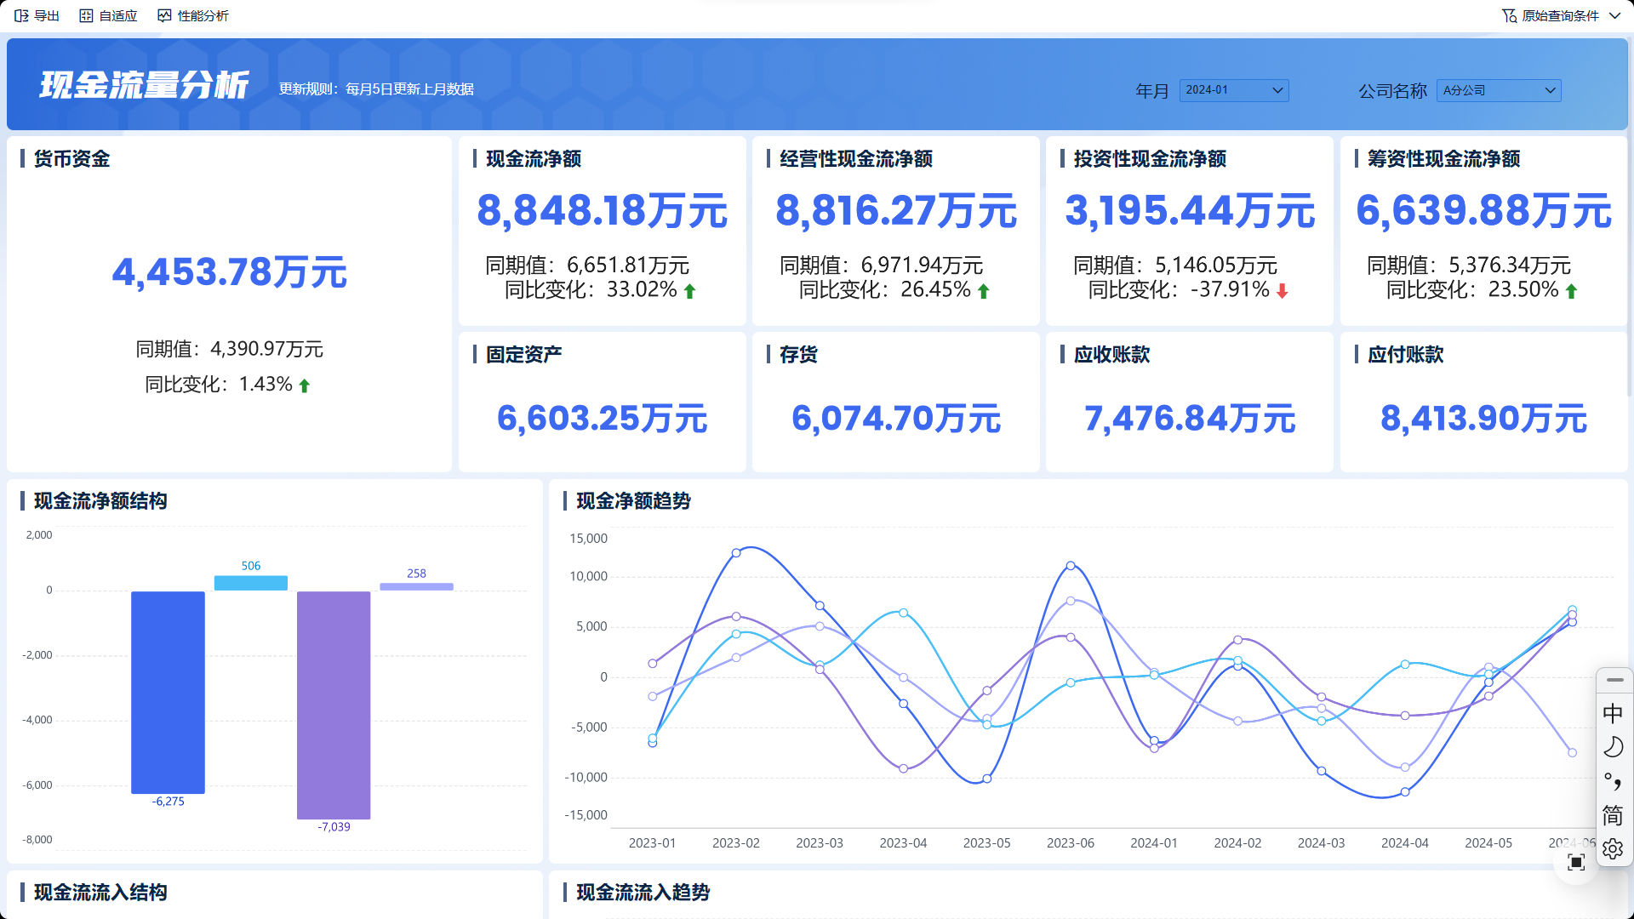Collapse the floating sidebar with the minimize bar

click(1614, 681)
